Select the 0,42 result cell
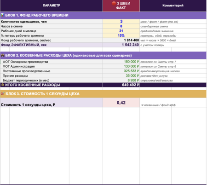Screen dimensions: 207x185 121,103
